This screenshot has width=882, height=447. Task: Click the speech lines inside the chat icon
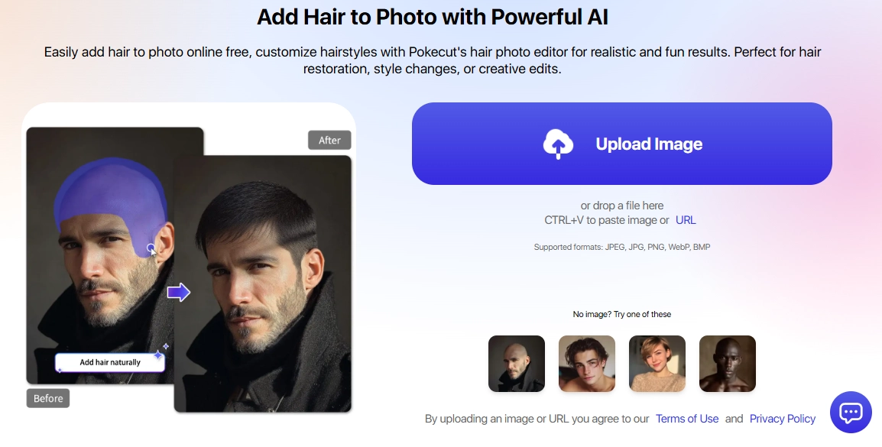(851, 411)
